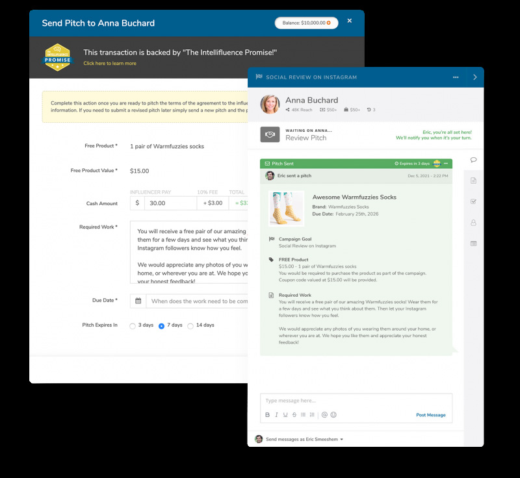Select the 3 days pitch expiry option

point(133,326)
